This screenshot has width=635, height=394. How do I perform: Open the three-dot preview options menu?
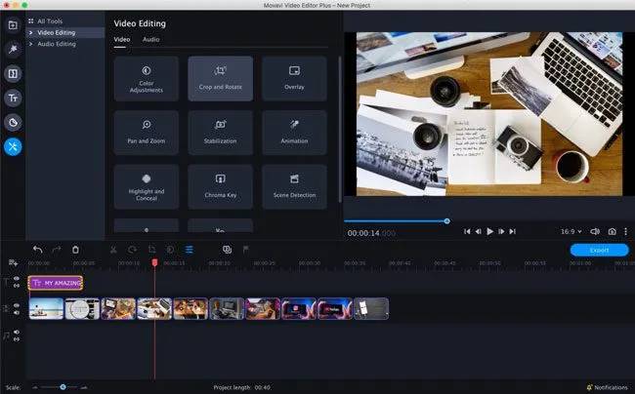[625, 231]
